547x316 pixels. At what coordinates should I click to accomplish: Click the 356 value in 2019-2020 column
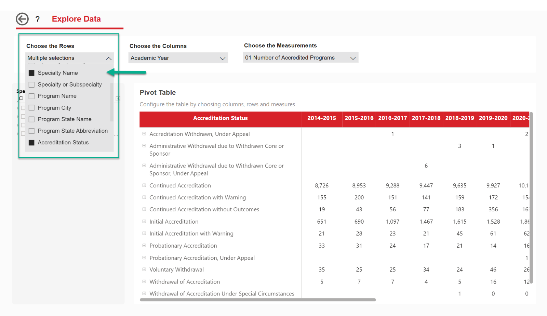click(x=493, y=209)
